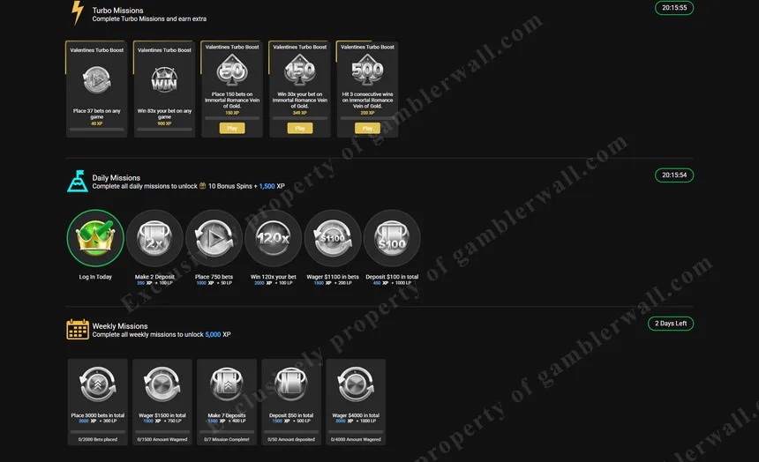The width and height of the screenshot is (759, 462).
Task: Select the WIN crown badge icon
Action: click(164, 80)
